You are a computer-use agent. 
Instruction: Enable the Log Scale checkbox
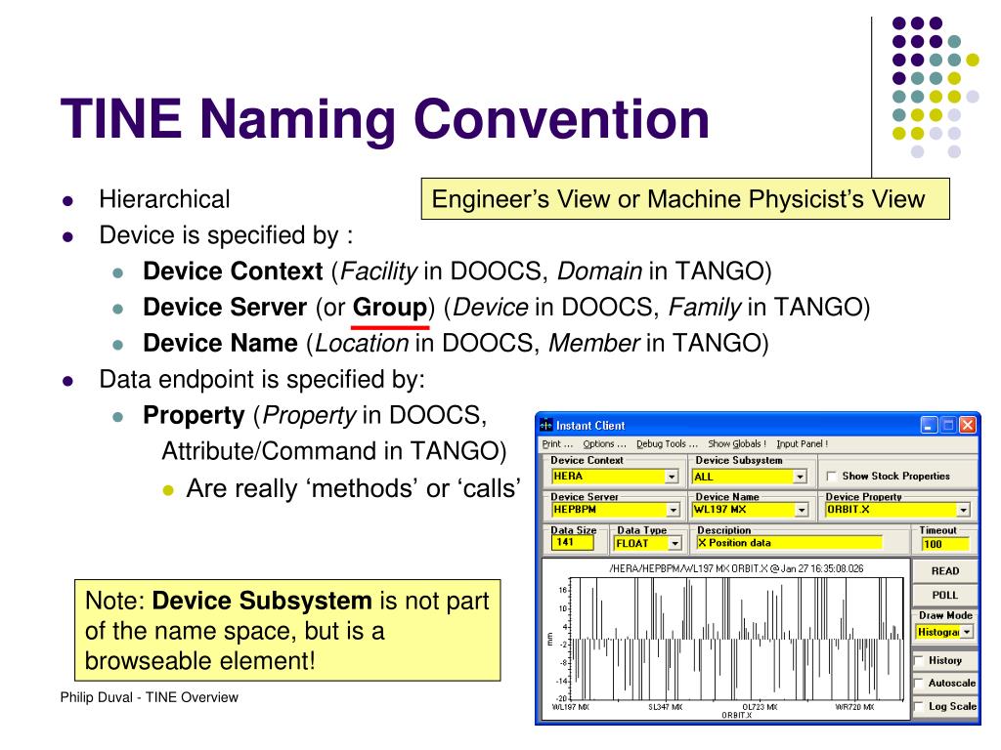(919, 707)
